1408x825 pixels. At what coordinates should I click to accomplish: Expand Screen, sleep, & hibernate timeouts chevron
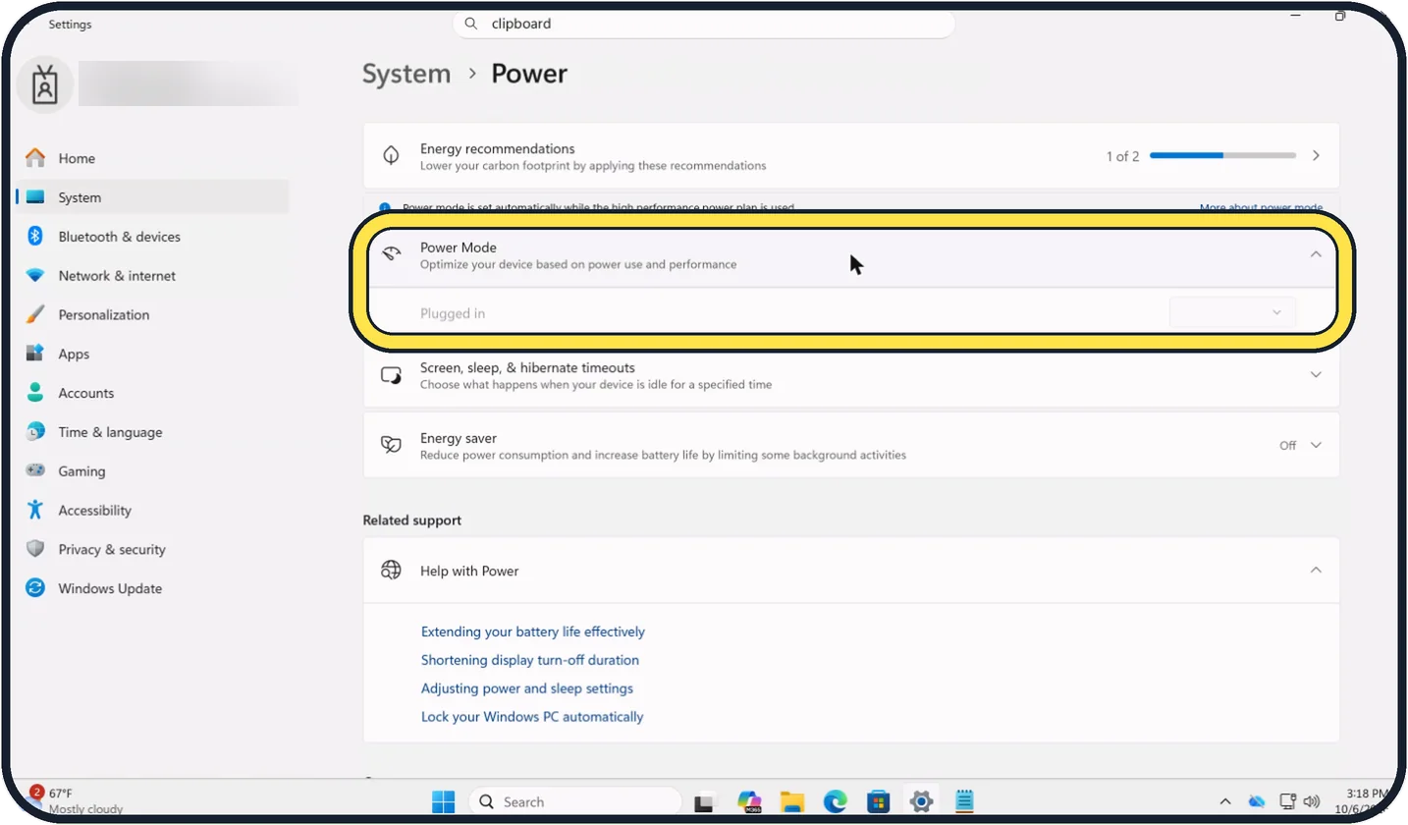(1317, 375)
